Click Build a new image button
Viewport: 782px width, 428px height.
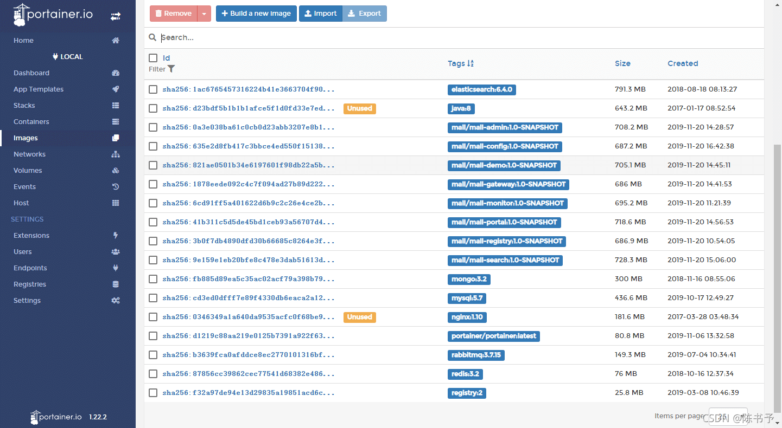tap(256, 14)
